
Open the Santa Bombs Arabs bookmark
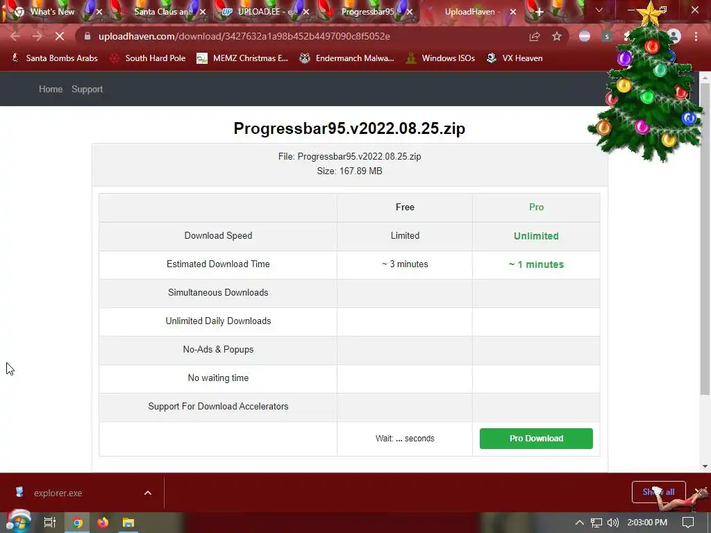54,58
